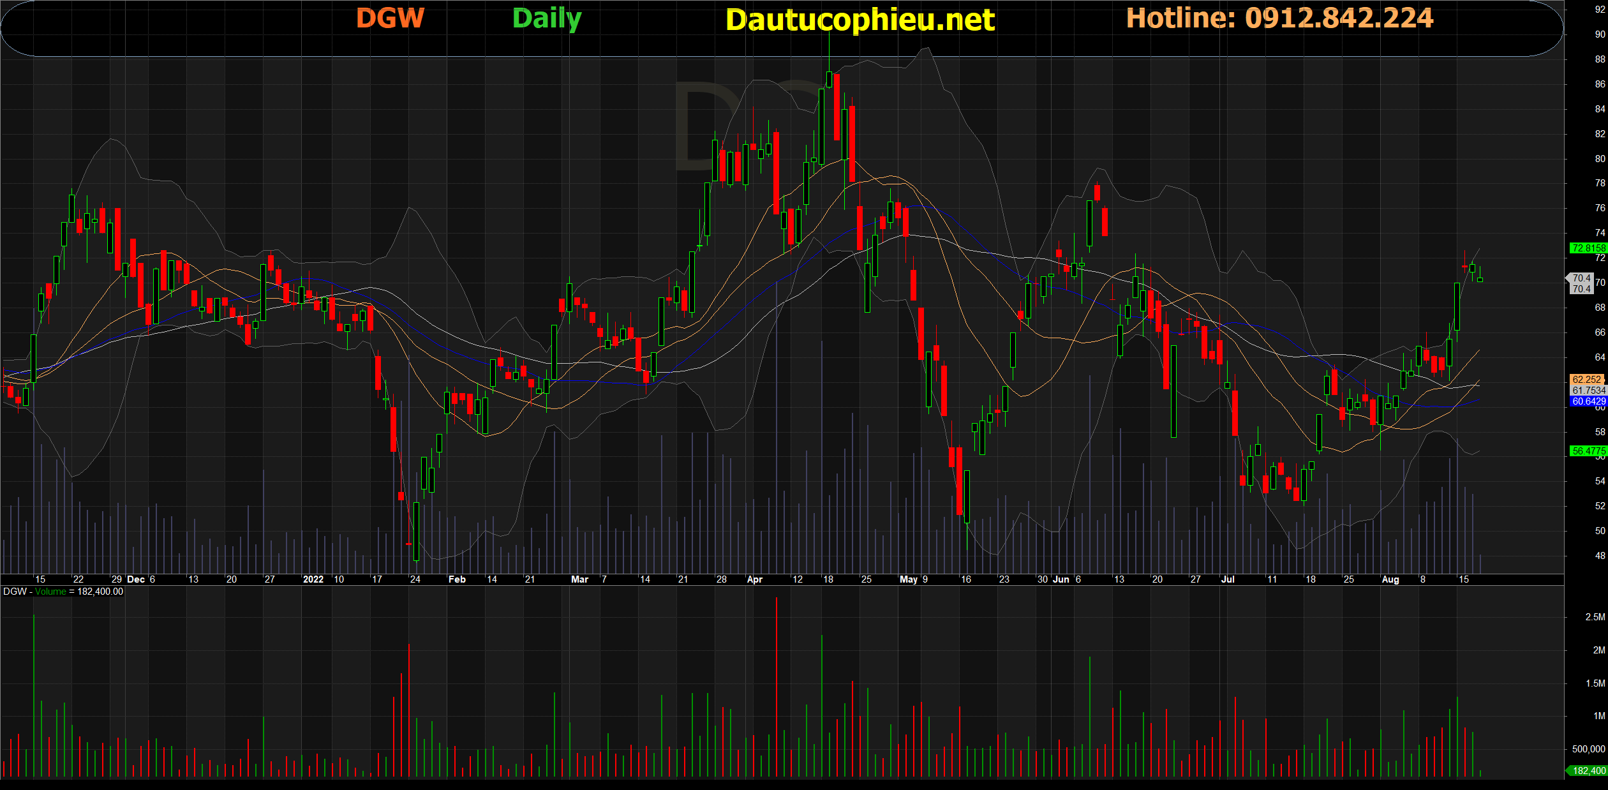Select the orange 62.252 indicator value tag
Viewport: 1608px width, 790px height.
coord(1587,379)
